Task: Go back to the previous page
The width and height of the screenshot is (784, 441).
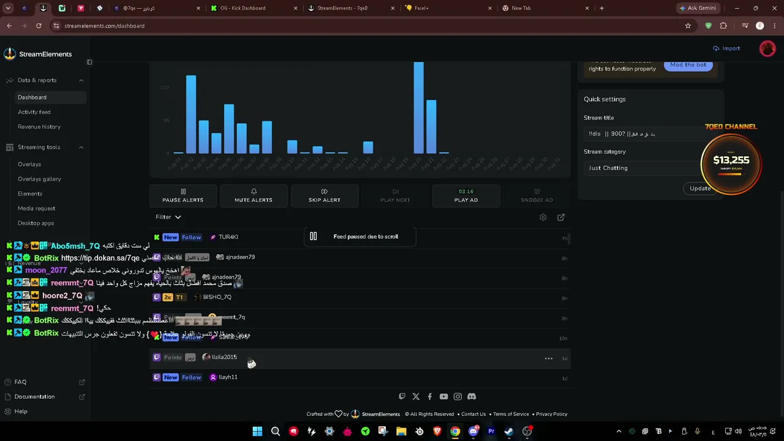Action: (9, 26)
